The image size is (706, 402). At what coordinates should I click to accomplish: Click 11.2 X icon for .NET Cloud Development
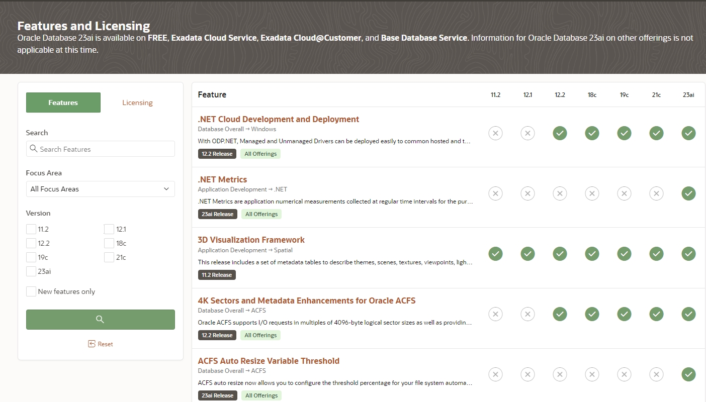tap(495, 133)
